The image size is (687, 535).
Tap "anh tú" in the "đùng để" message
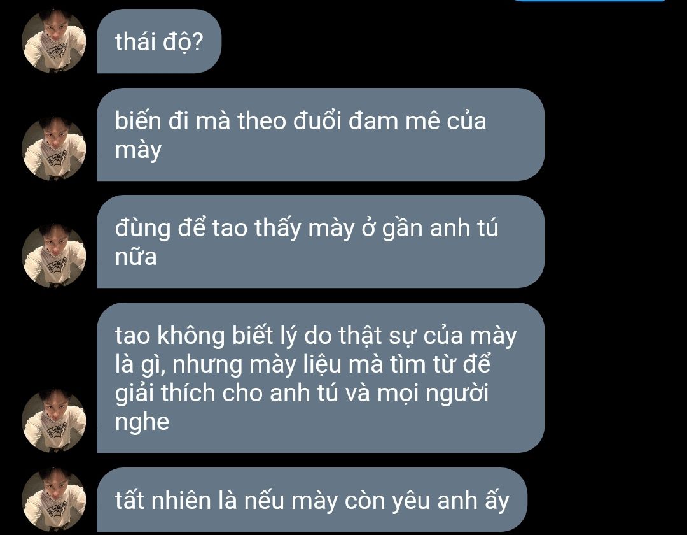[x=464, y=228]
